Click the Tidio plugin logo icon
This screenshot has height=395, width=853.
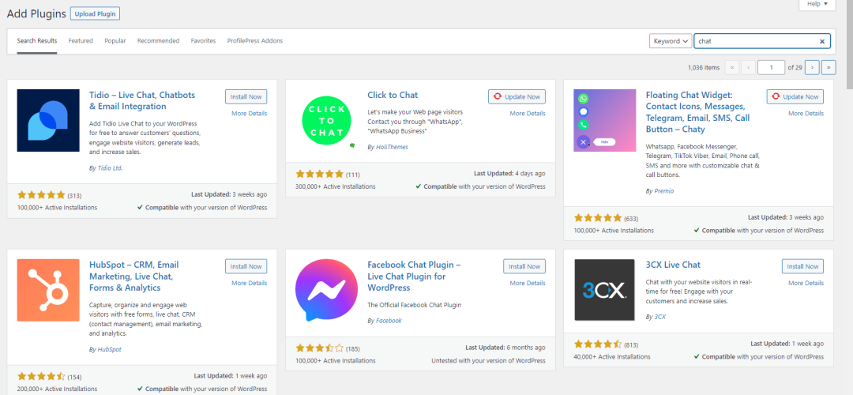(x=48, y=121)
